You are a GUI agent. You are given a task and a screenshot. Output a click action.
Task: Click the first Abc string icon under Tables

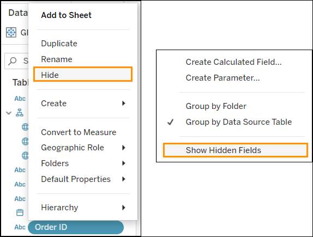coord(20,99)
